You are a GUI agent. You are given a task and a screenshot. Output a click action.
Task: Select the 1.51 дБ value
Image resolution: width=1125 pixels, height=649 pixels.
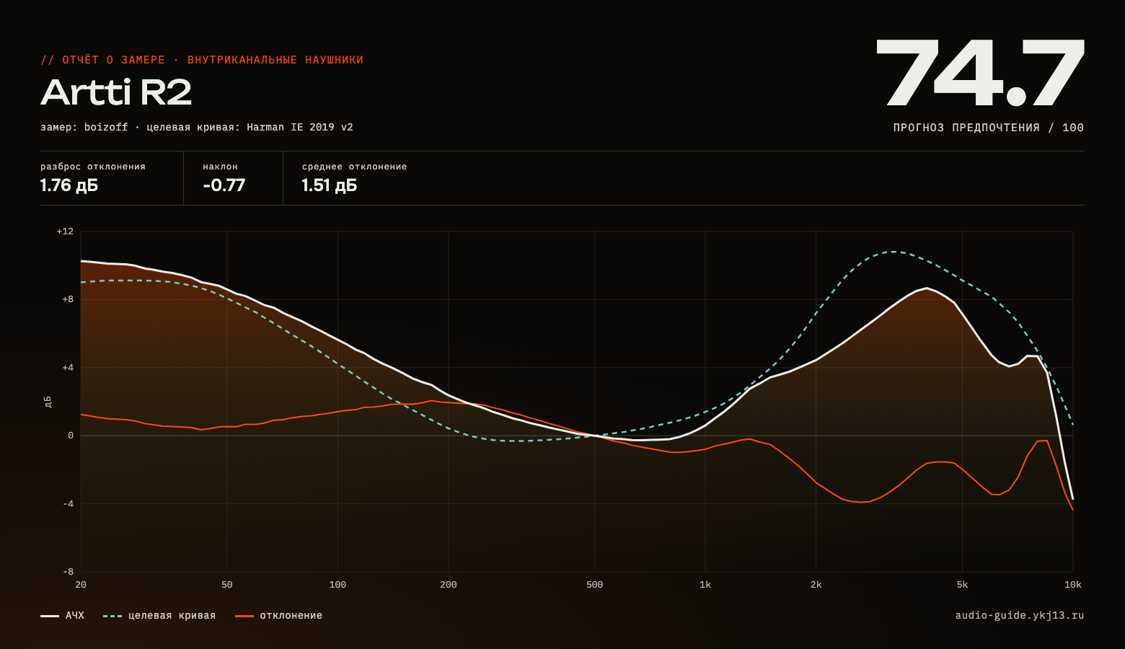click(x=330, y=185)
